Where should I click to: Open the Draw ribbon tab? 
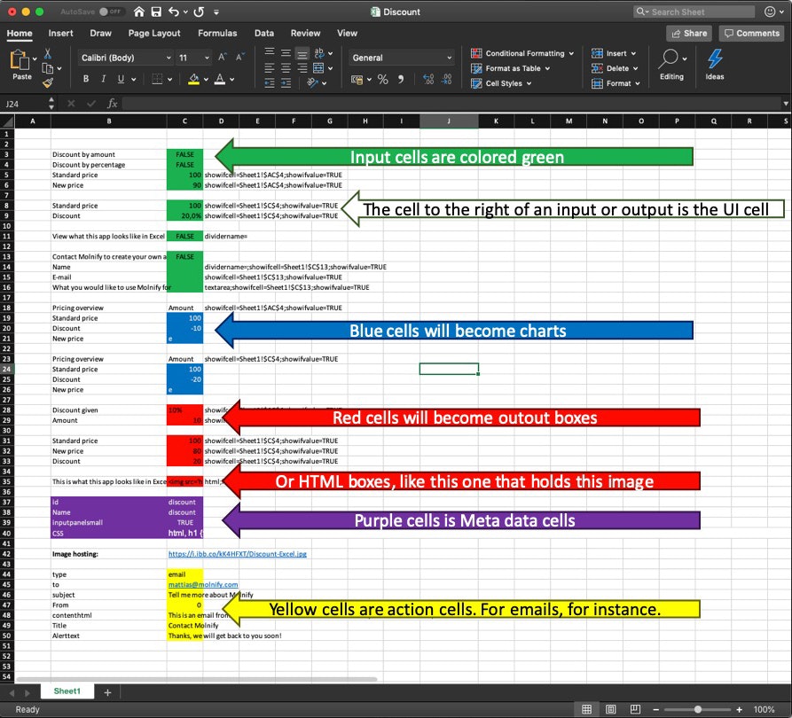click(100, 34)
